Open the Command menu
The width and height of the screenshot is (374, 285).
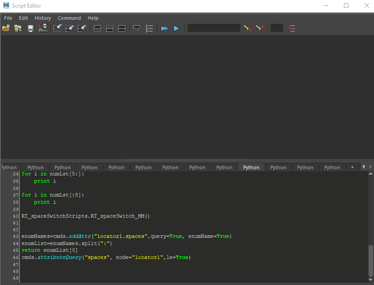[x=69, y=18]
